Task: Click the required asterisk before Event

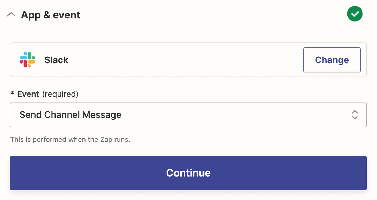Action: [x=12, y=94]
